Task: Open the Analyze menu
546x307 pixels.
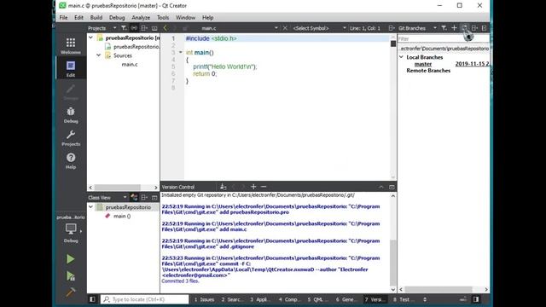Action: [x=141, y=17]
